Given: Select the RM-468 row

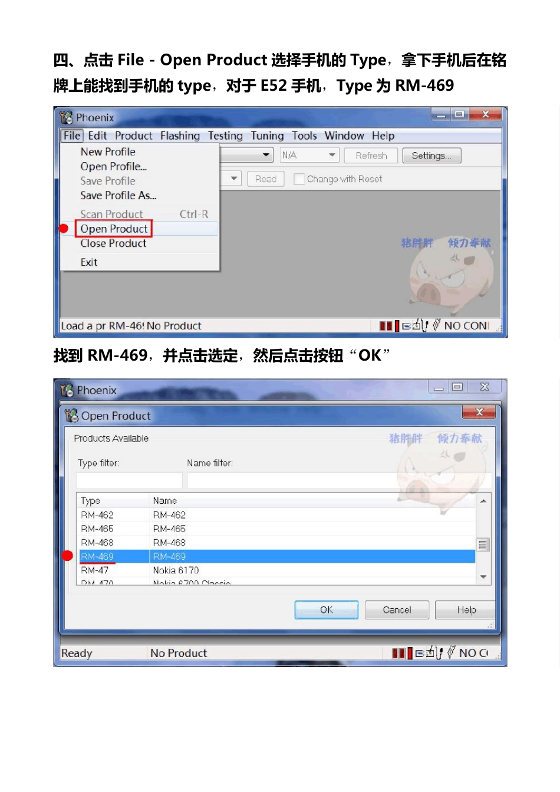Looking at the screenshot, I should [276, 543].
